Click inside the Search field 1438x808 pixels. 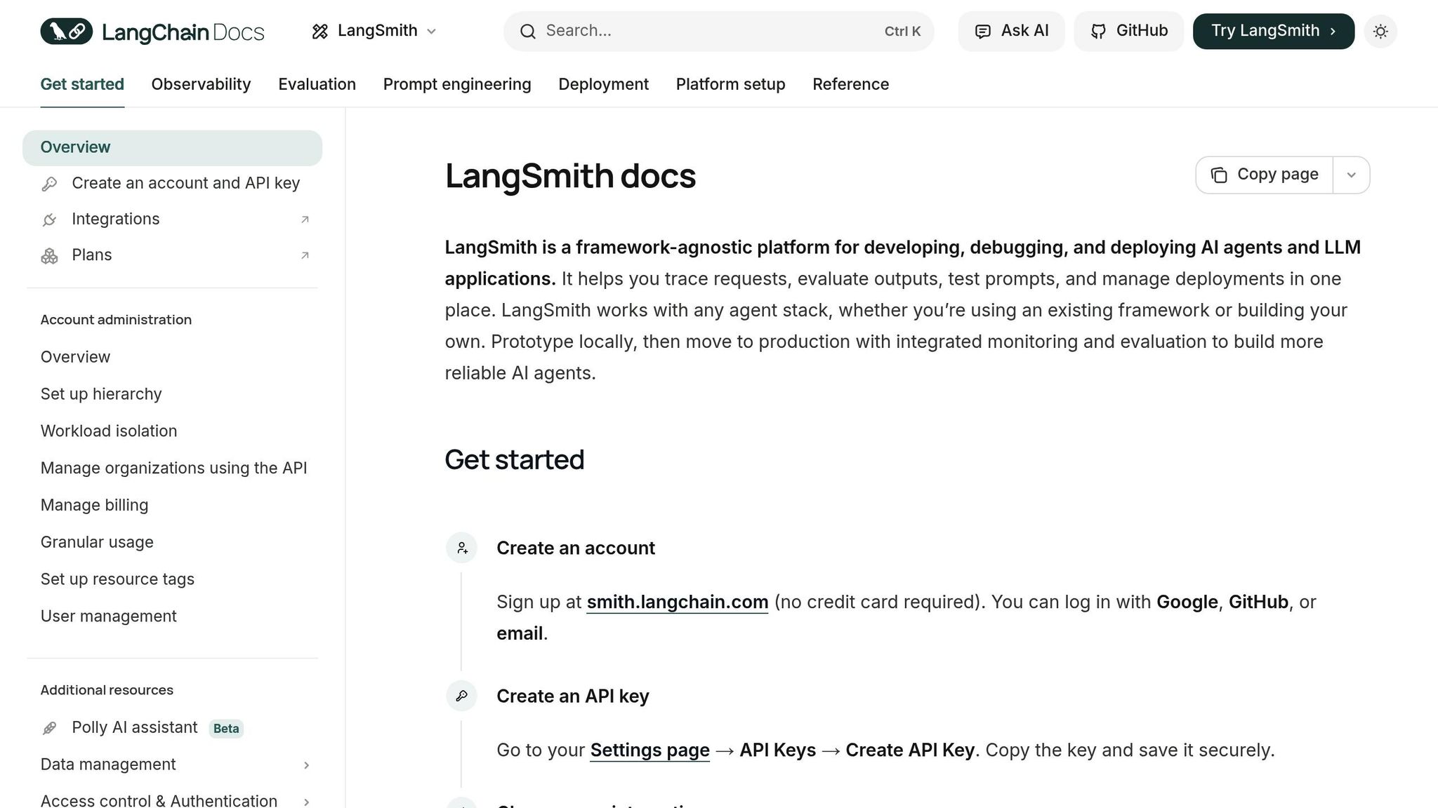(702, 31)
